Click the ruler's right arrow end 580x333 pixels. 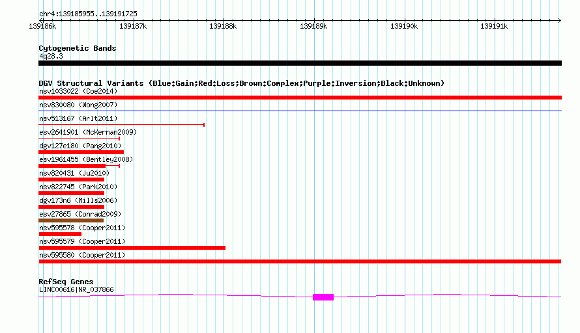click(559, 21)
